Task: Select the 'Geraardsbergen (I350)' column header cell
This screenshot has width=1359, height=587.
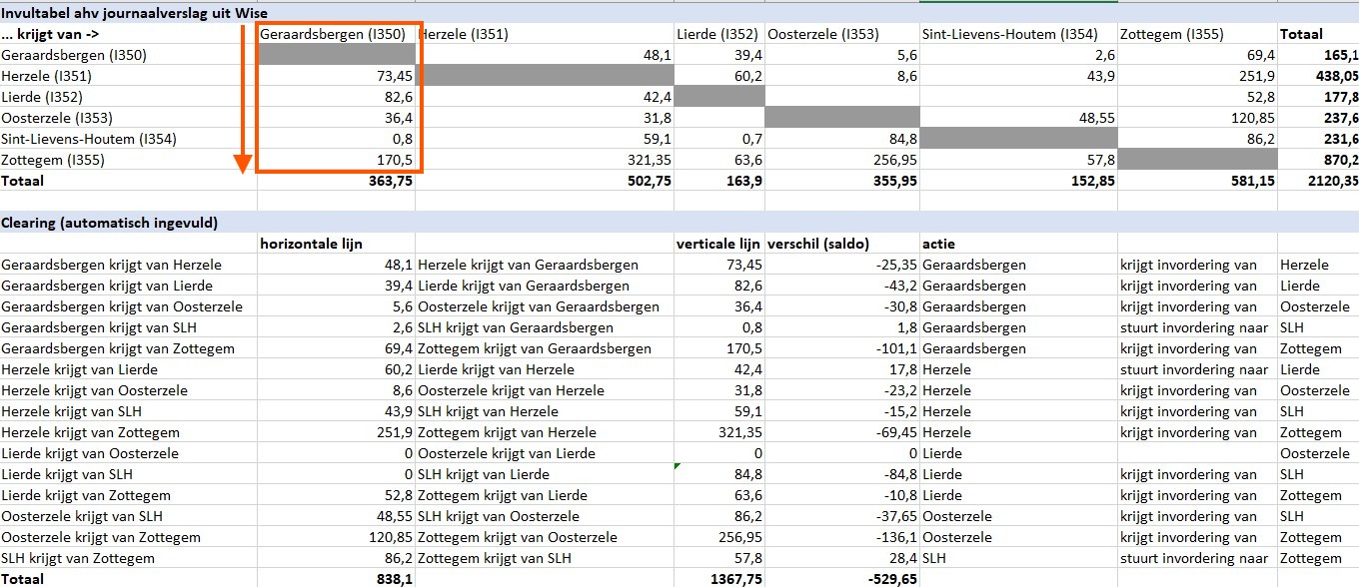Action: click(x=333, y=34)
